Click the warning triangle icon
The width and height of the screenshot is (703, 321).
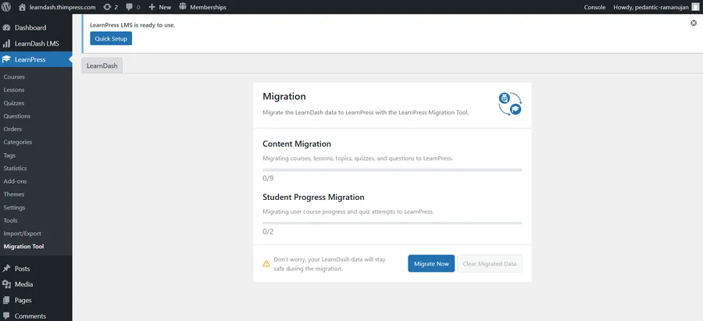click(x=266, y=264)
